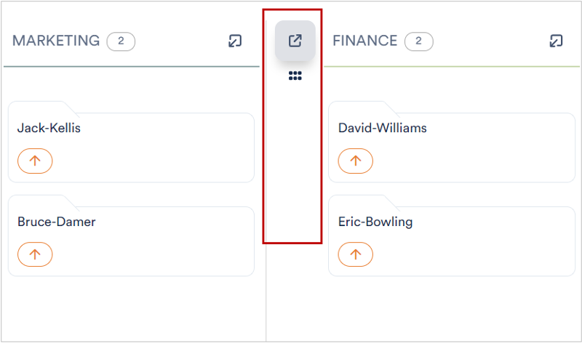
Task: Open the Jack-Kellis name link
Action: 49,128
